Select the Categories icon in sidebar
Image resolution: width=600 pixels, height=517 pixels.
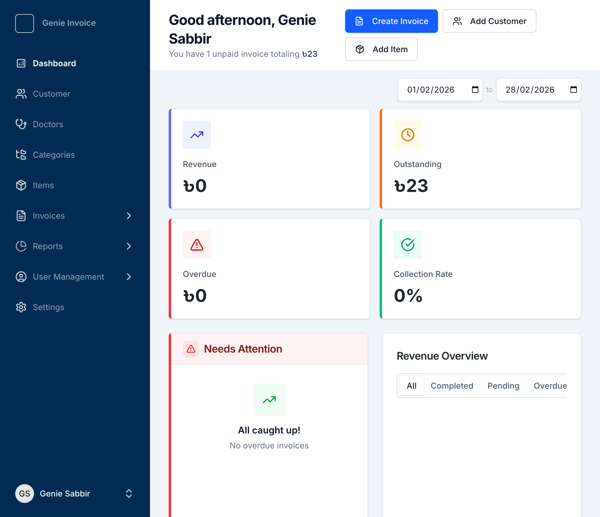click(21, 155)
